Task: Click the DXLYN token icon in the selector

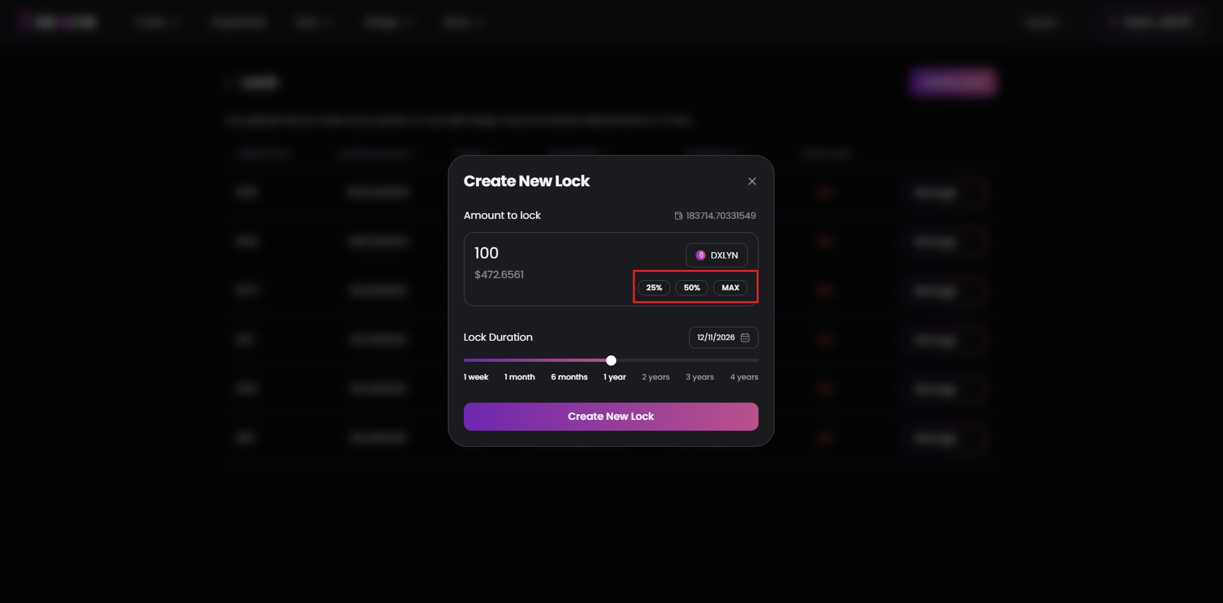Action: point(700,255)
